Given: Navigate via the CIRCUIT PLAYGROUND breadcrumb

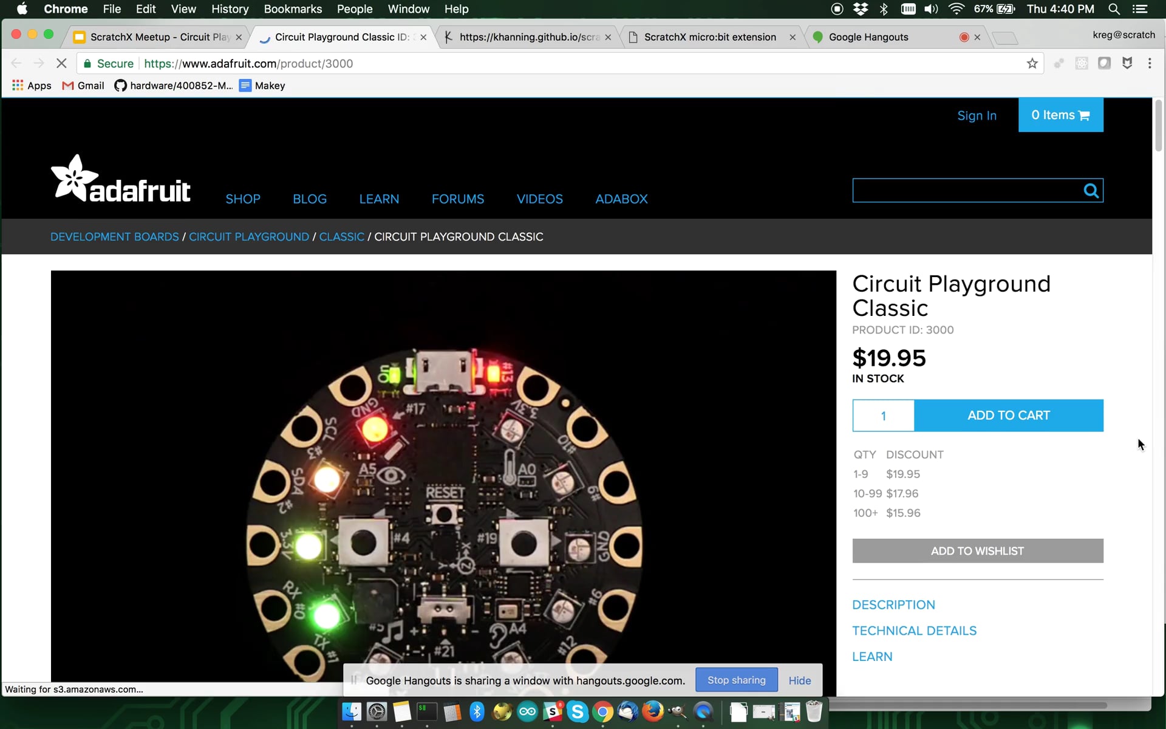Looking at the screenshot, I should pos(249,236).
